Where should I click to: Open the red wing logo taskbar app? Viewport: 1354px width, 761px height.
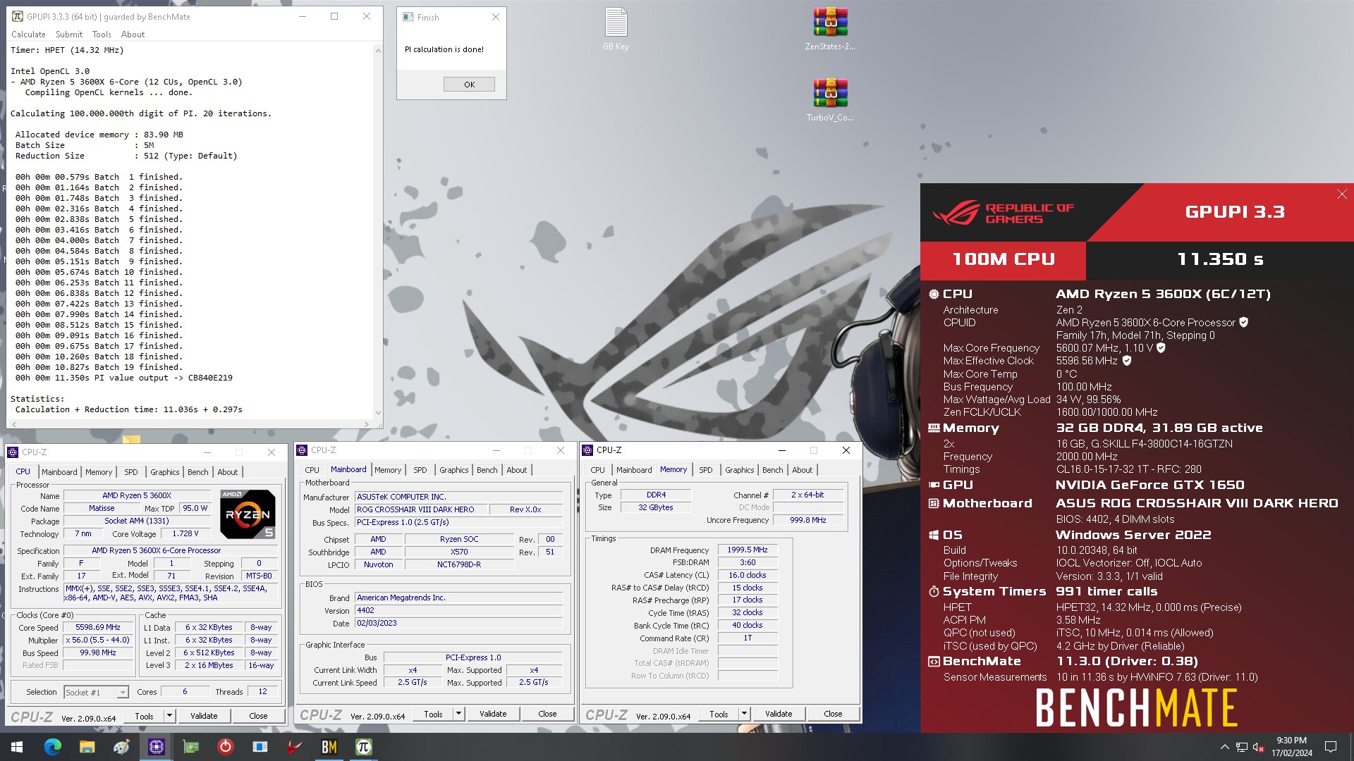click(x=295, y=747)
